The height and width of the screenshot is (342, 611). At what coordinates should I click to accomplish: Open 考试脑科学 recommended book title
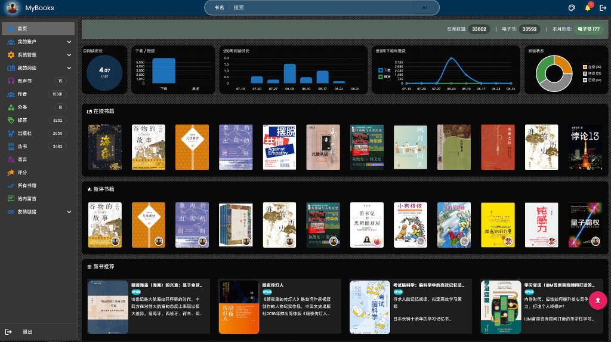click(x=428, y=285)
